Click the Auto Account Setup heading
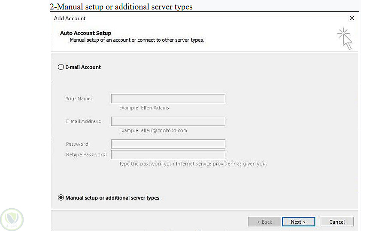This screenshot has width=385, height=231. (x=85, y=33)
